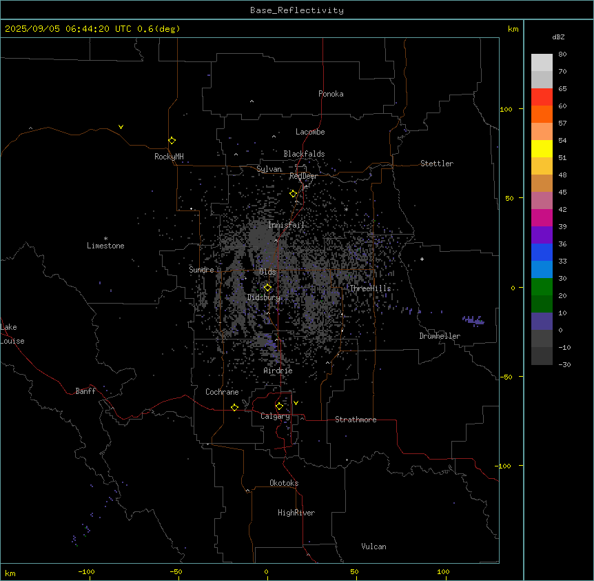The width and height of the screenshot is (594, 581).
Task: Click the yellow diamond marker above Didsbury
Action: point(267,288)
